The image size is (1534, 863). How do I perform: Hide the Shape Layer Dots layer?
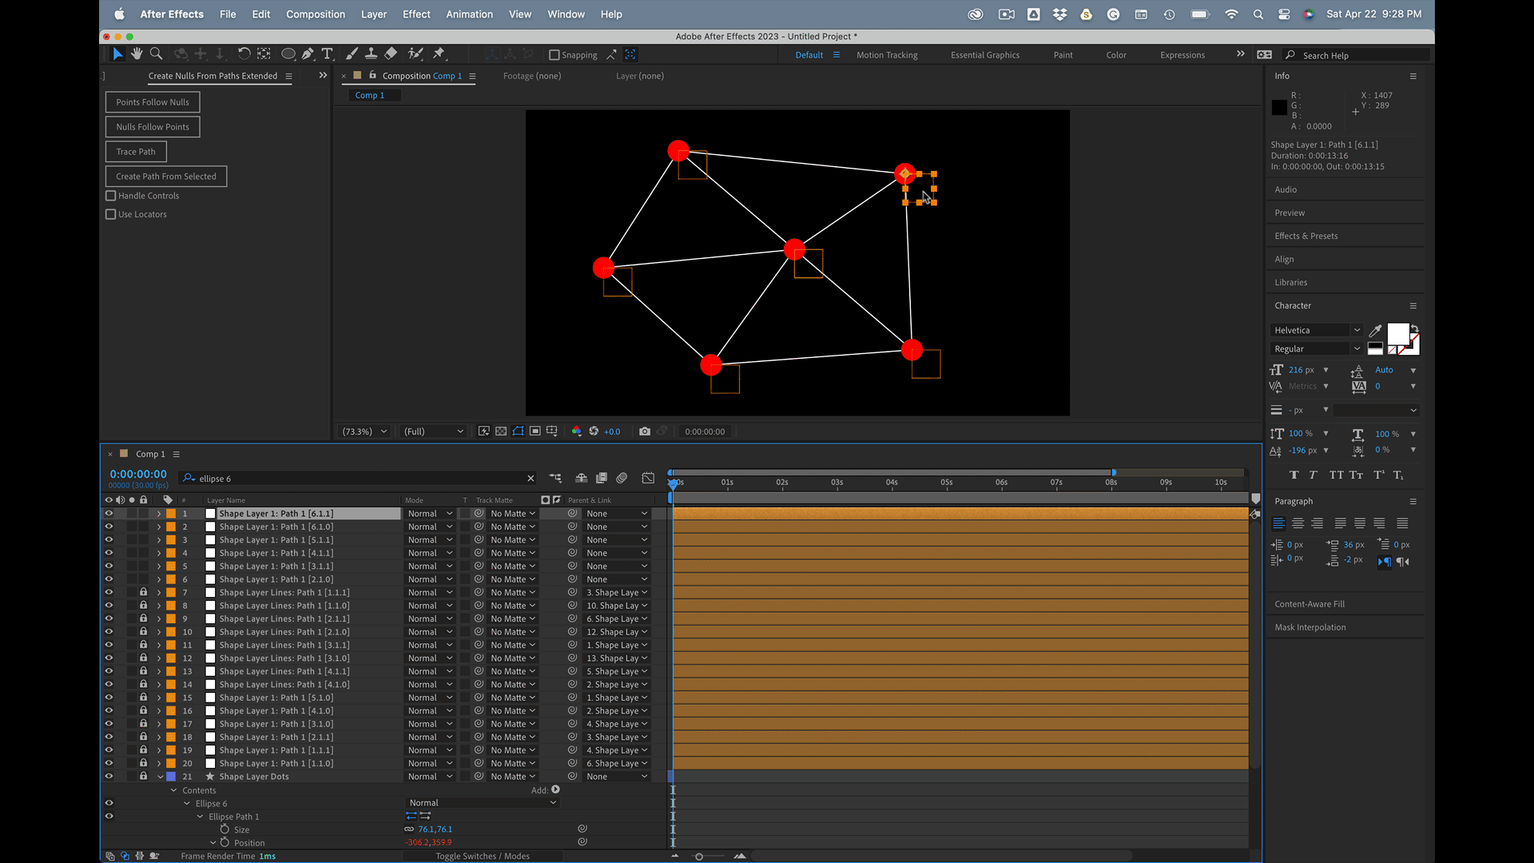pyautogui.click(x=109, y=777)
